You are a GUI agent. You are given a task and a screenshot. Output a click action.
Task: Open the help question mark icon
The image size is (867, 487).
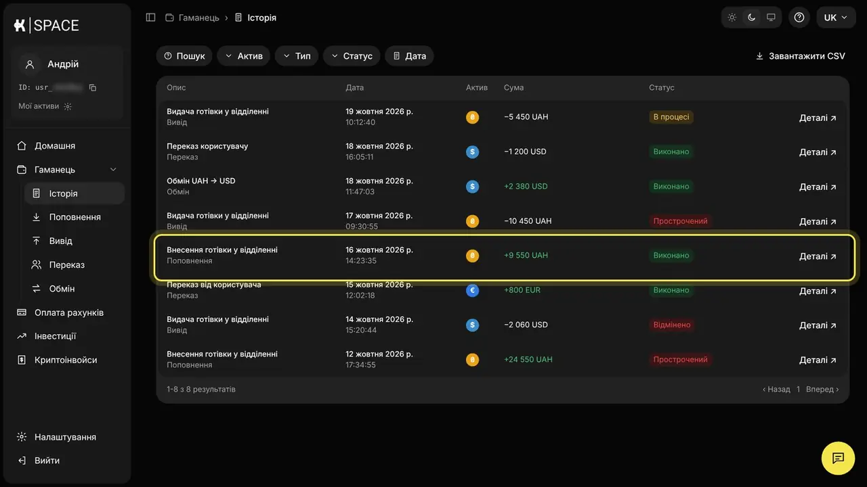pos(799,18)
